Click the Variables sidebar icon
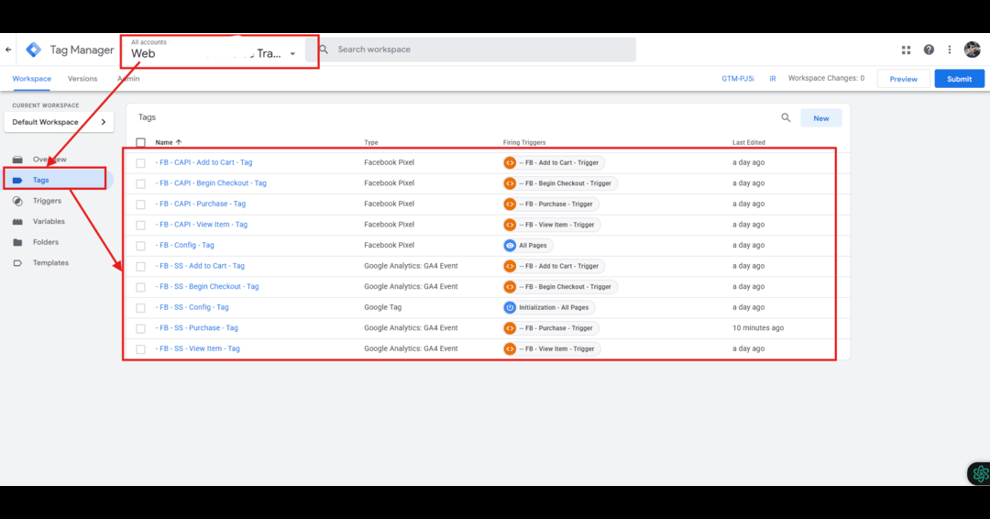Image resolution: width=990 pixels, height=519 pixels. pyautogui.click(x=17, y=222)
